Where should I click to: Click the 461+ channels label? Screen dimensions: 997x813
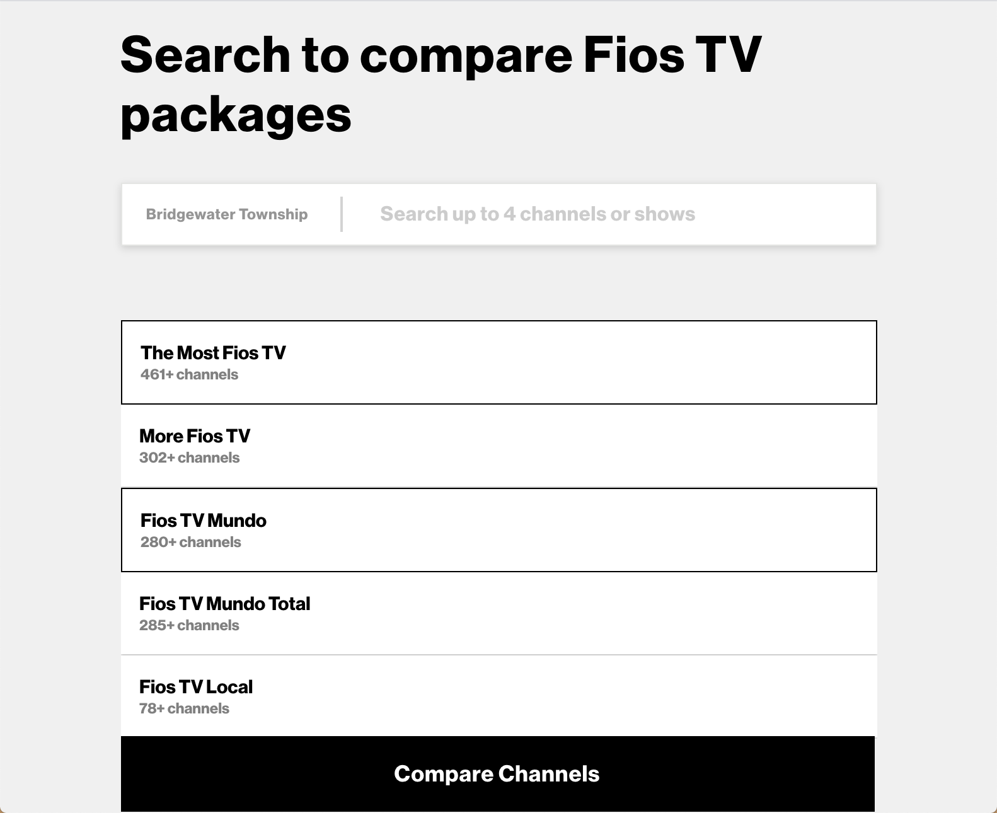pos(189,374)
